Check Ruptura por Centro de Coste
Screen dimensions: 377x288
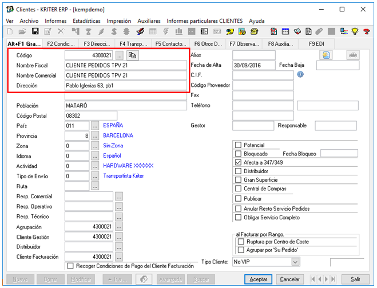[241, 242]
